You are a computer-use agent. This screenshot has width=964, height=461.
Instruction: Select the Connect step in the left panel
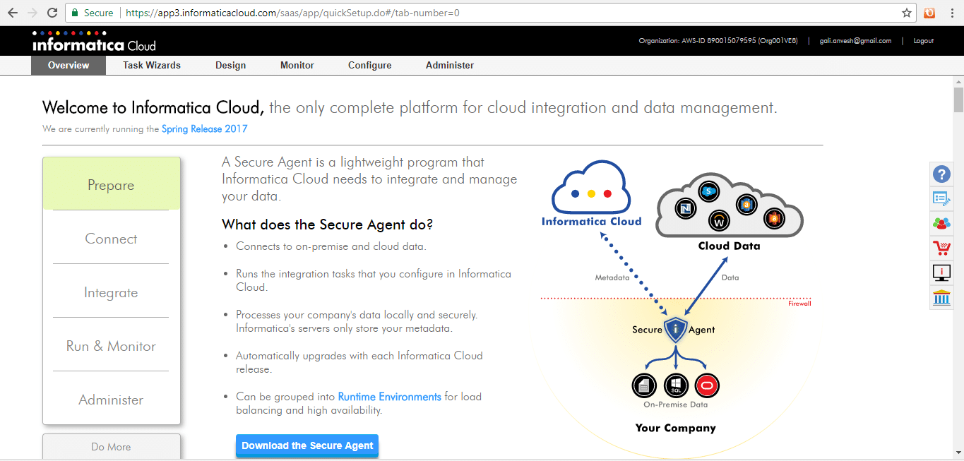pyautogui.click(x=111, y=239)
